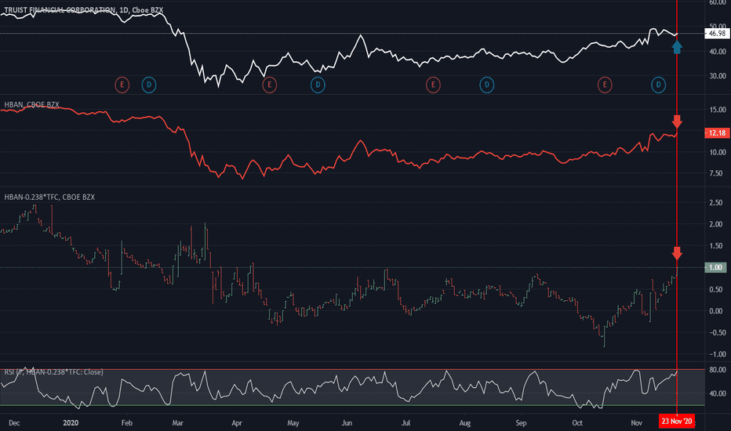Click the 80.00 RSI axis label
Image resolution: width=731 pixels, height=431 pixels.
coord(718,370)
